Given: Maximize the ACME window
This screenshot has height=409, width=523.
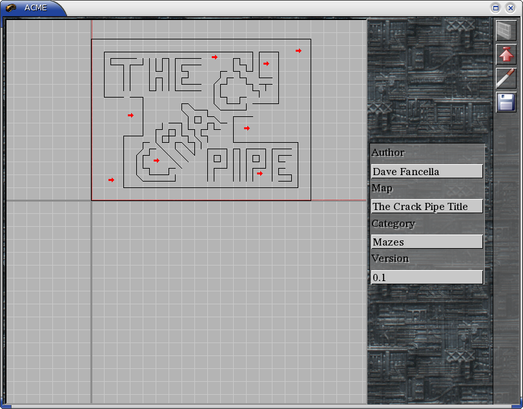Looking at the screenshot, I should point(496,8).
